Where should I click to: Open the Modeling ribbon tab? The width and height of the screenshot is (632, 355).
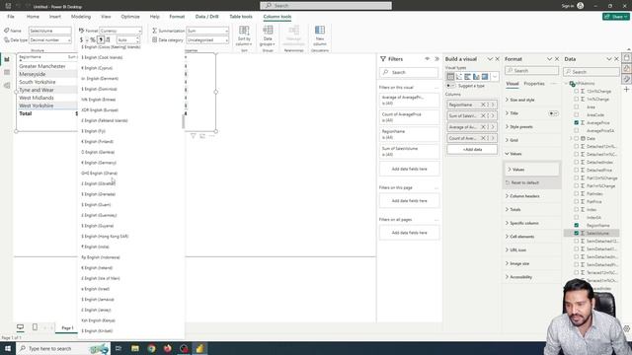81,17
